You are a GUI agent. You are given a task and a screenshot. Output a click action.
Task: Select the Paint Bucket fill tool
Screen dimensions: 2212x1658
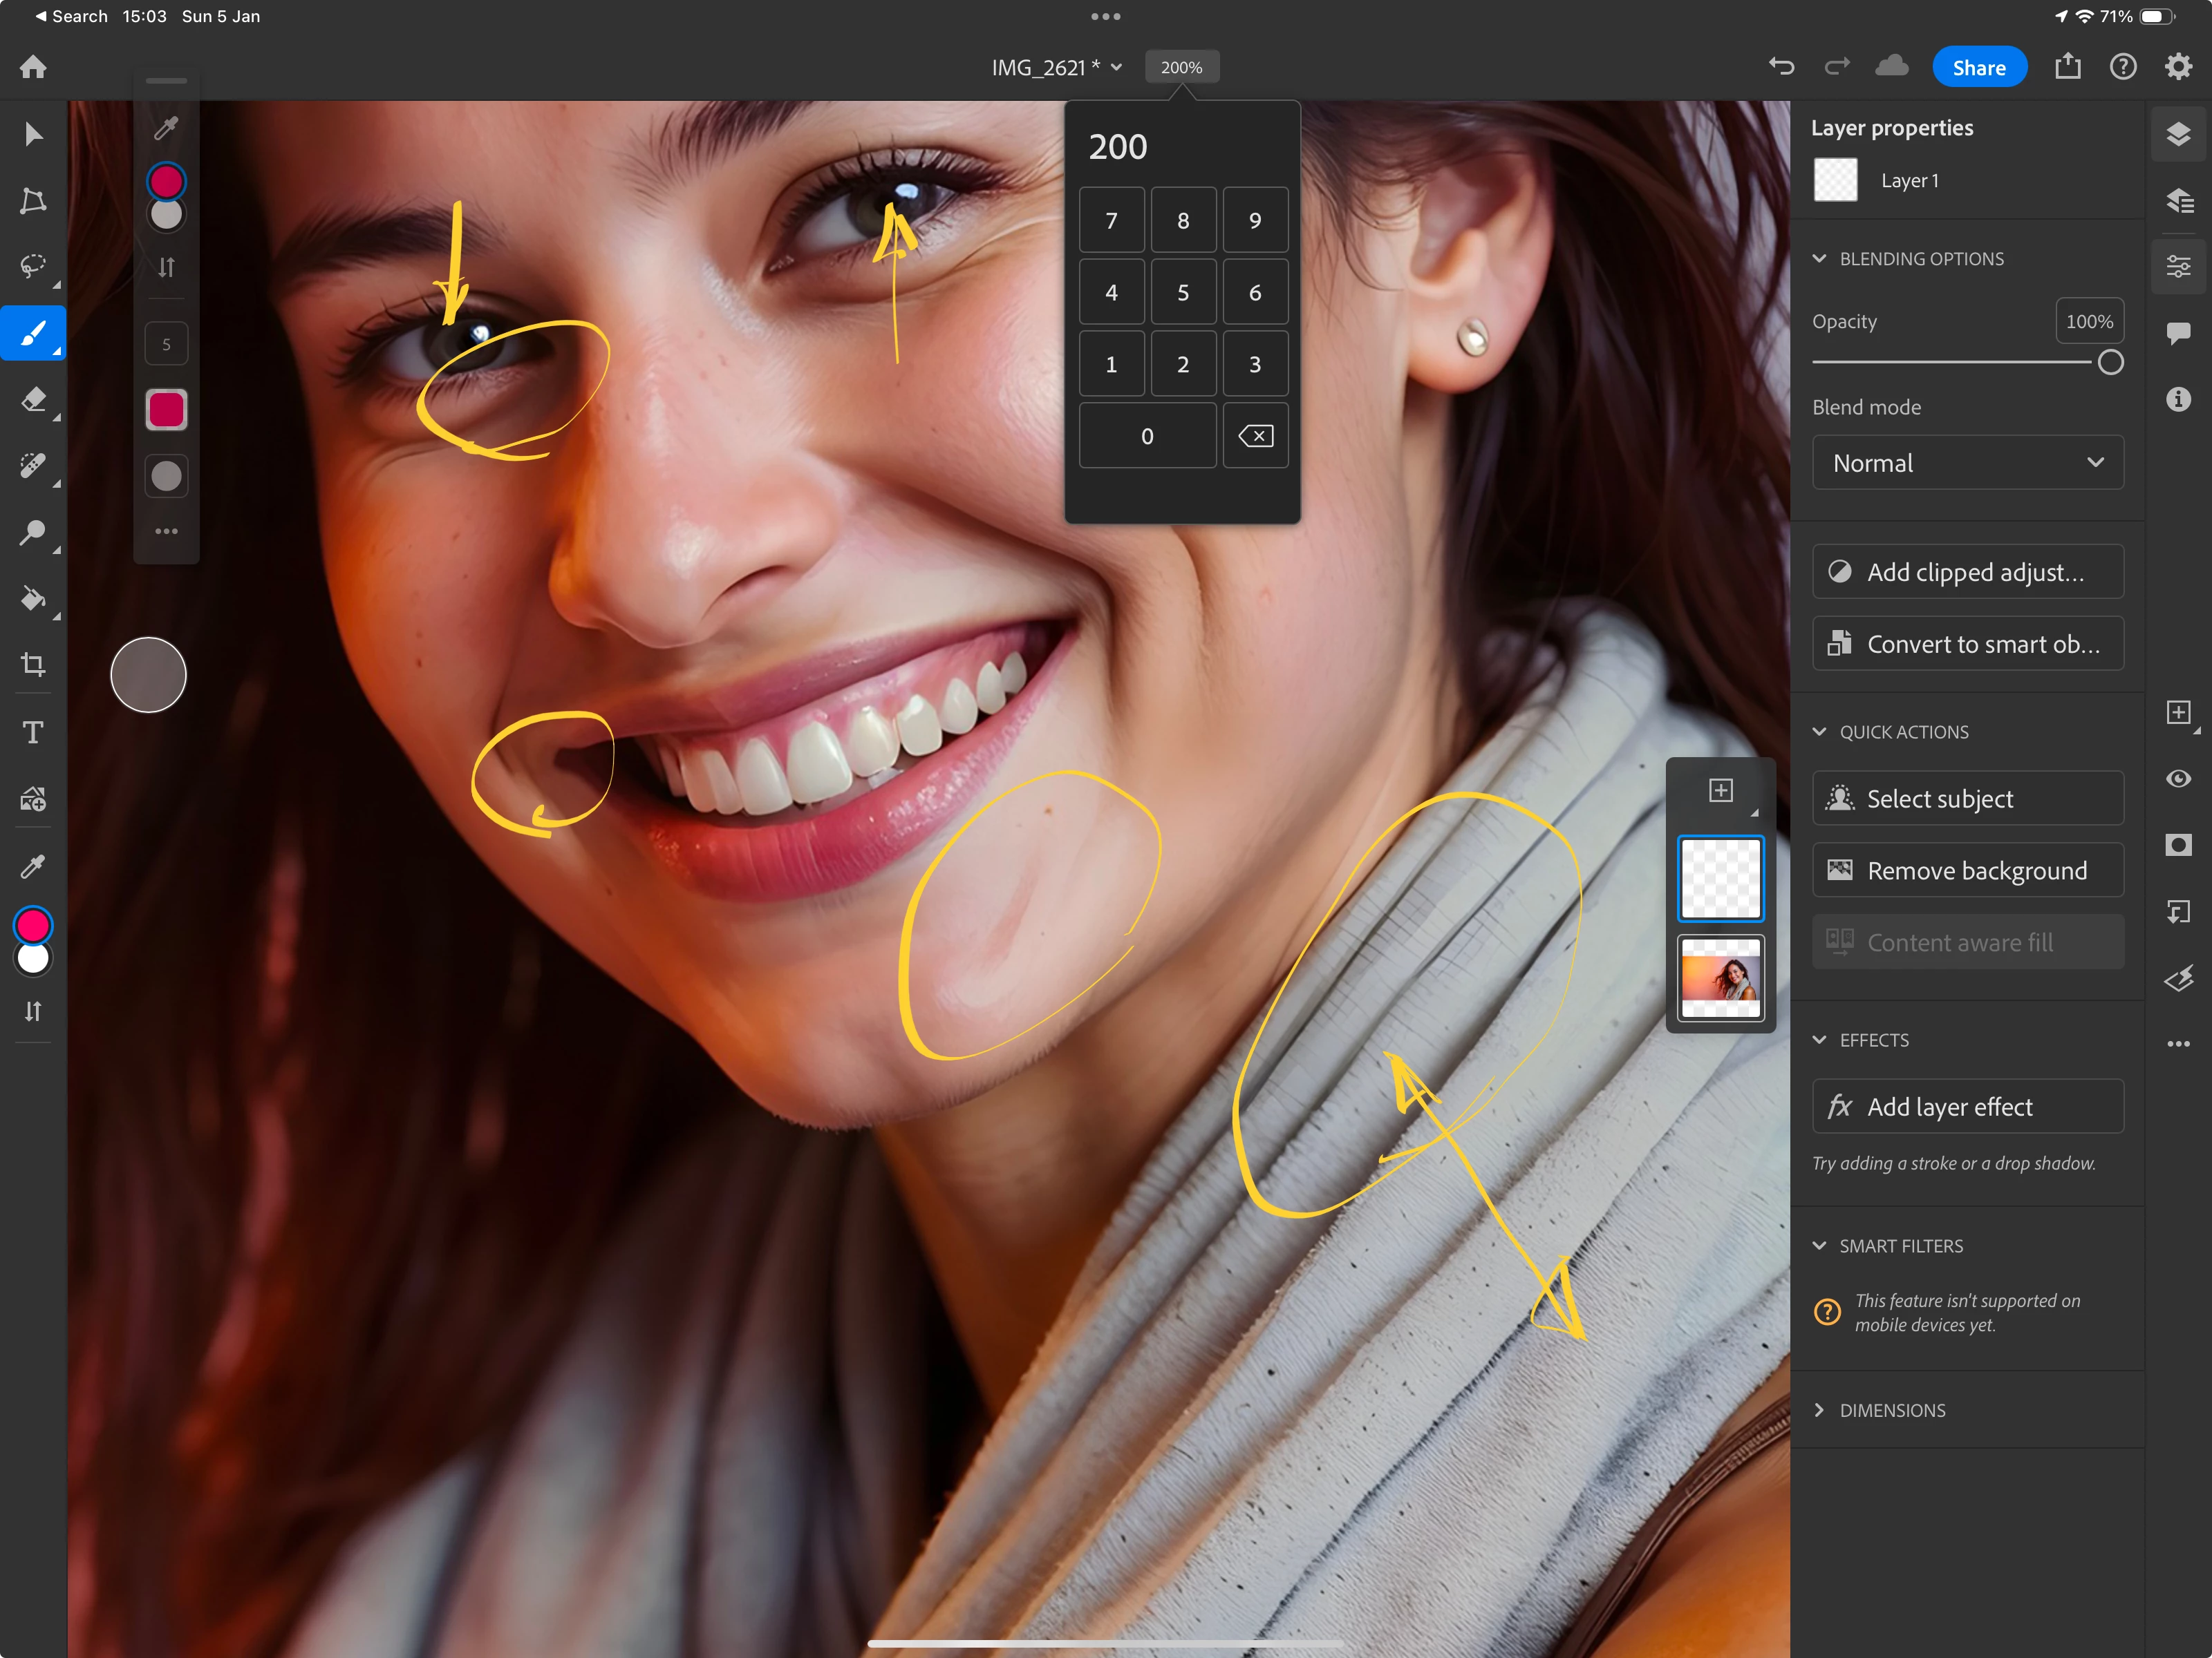pyautogui.click(x=33, y=599)
